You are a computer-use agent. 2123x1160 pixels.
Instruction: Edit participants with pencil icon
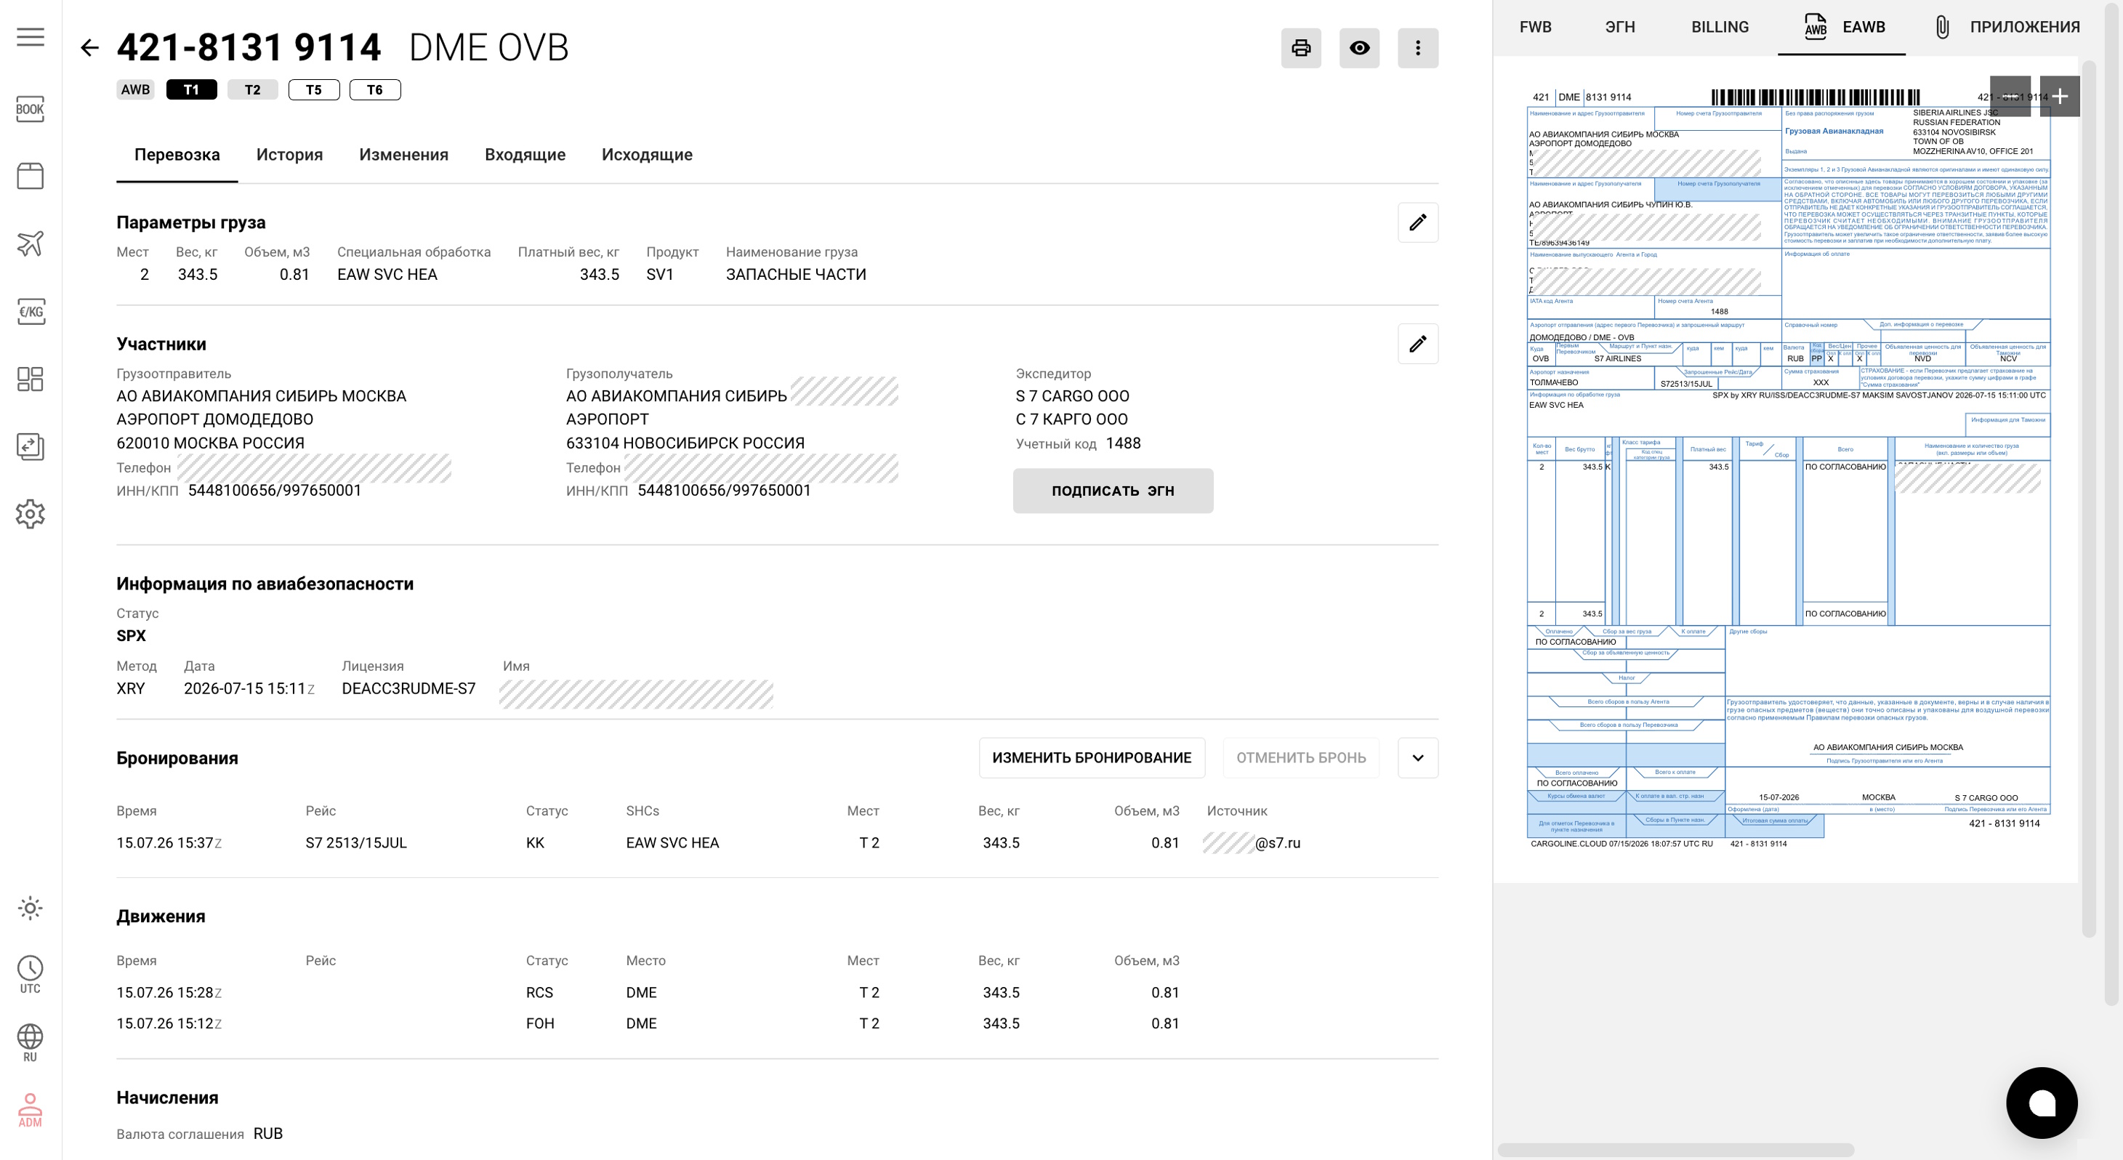pos(1417,344)
